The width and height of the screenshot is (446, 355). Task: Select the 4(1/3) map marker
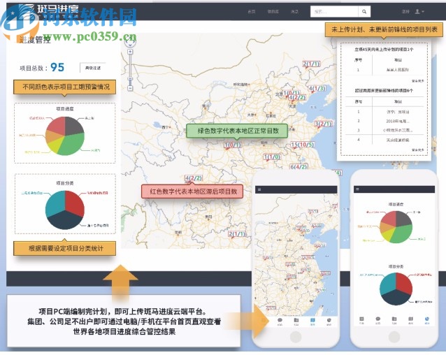click(317, 88)
